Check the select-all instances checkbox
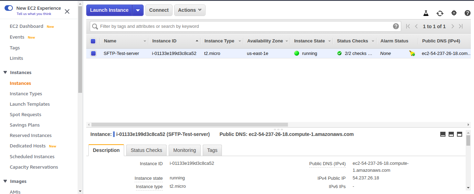This screenshot has width=474, height=194. pos(93,41)
